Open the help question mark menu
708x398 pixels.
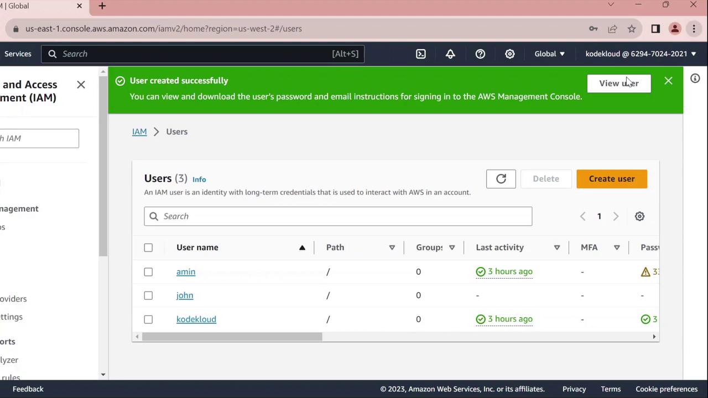tap(480, 54)
